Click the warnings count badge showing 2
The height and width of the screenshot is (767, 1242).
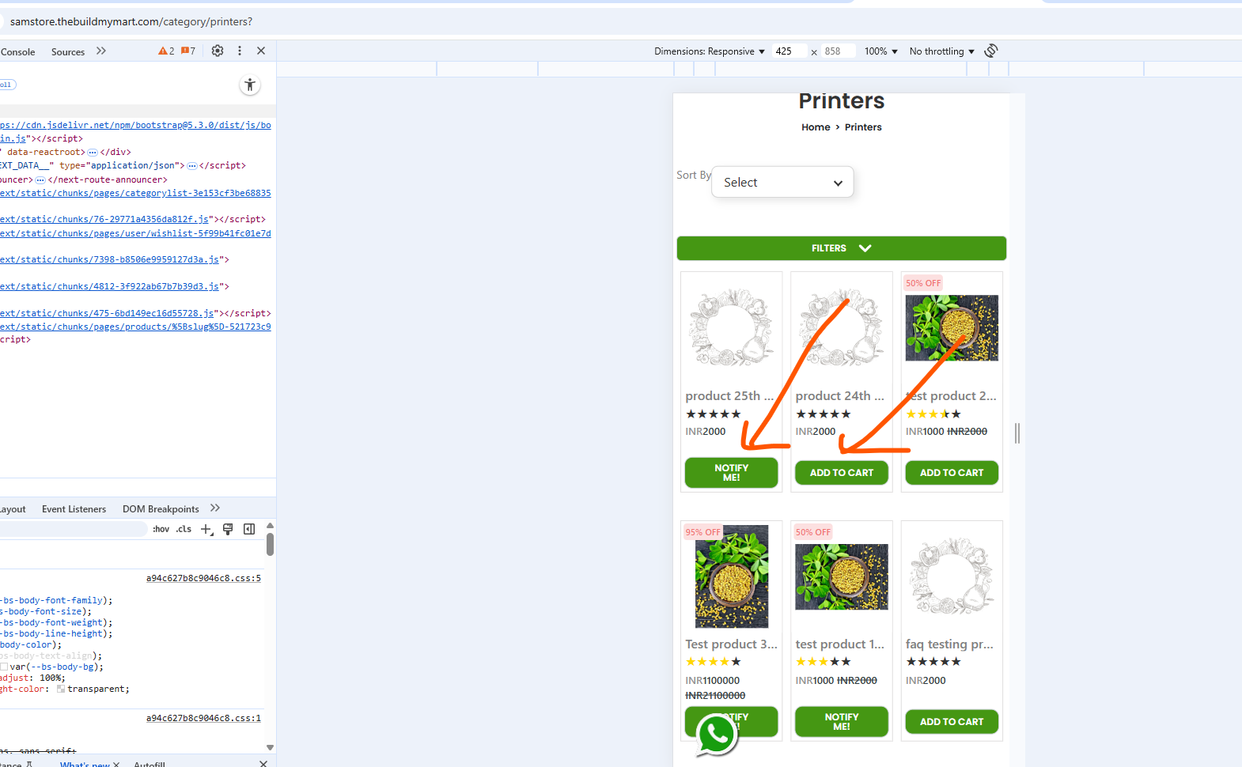click(x=166, y=51)
